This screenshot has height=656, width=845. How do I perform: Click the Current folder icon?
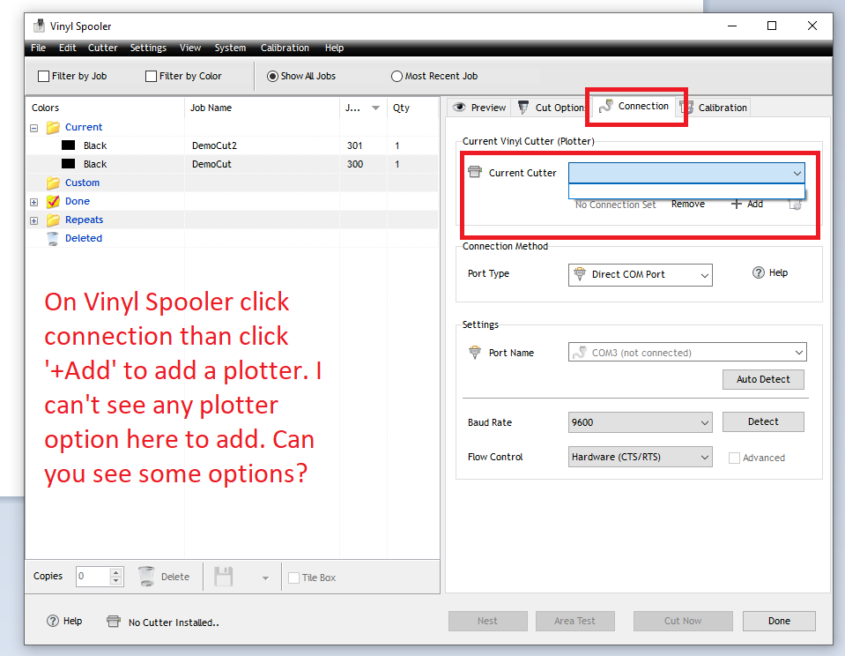point(53,127)
